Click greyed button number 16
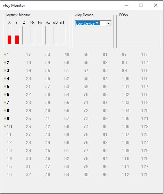The image size is (164, 194). tap(9, 174)
